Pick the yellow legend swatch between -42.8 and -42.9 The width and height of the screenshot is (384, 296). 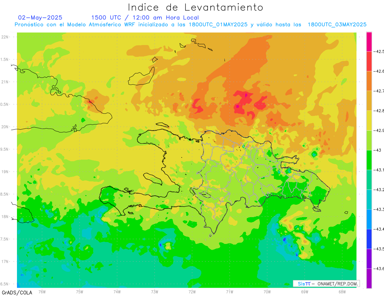(369, 121)
